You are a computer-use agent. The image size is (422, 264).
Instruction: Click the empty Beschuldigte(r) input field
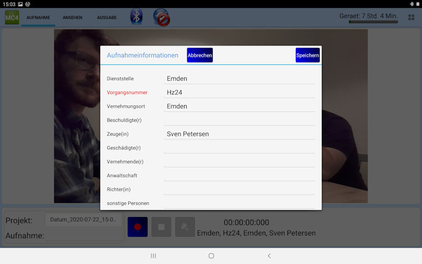(x=239, y=120)
